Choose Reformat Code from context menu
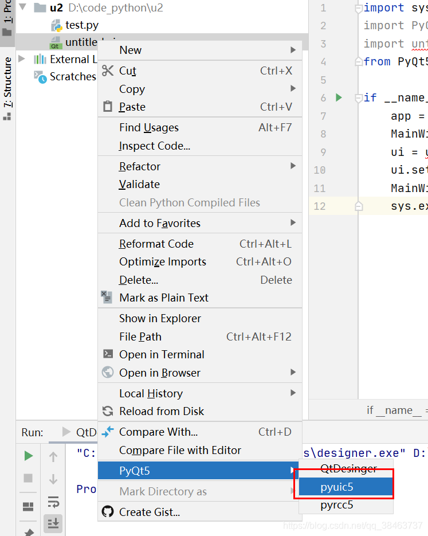The height and width of the screenshot is (536, 428). click(156, 244)
